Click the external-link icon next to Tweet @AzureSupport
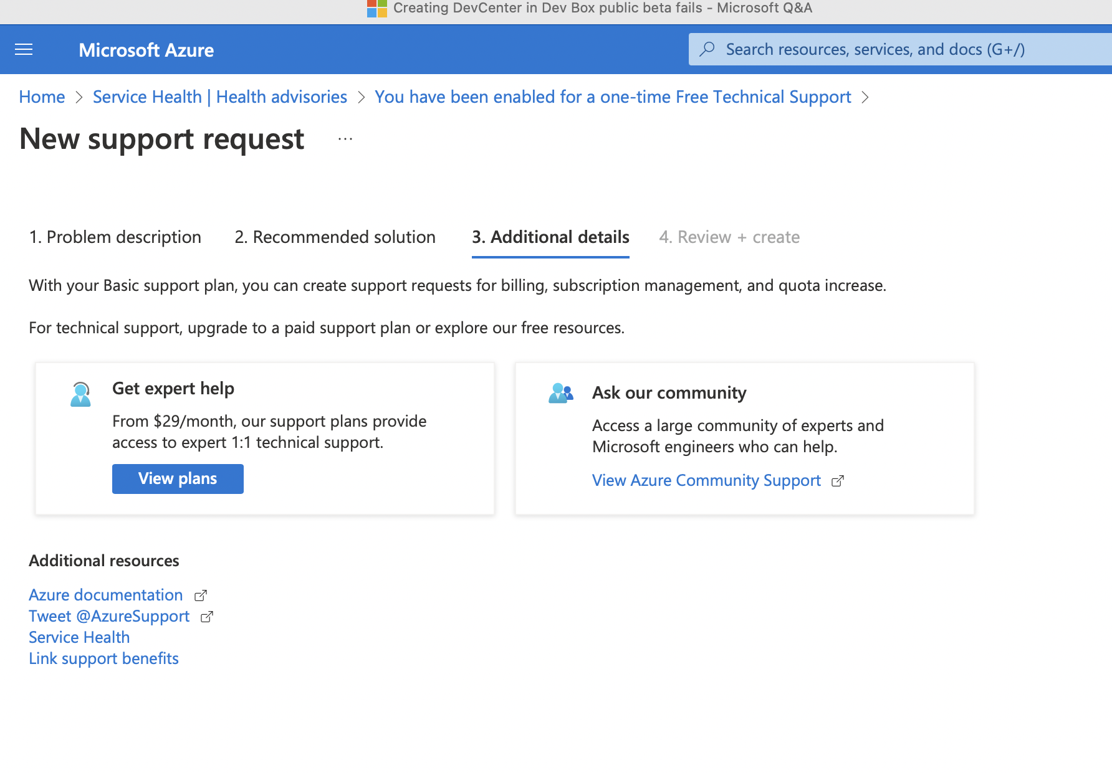The height and width of the screenshot is (773, 1112). click(206, 616)
